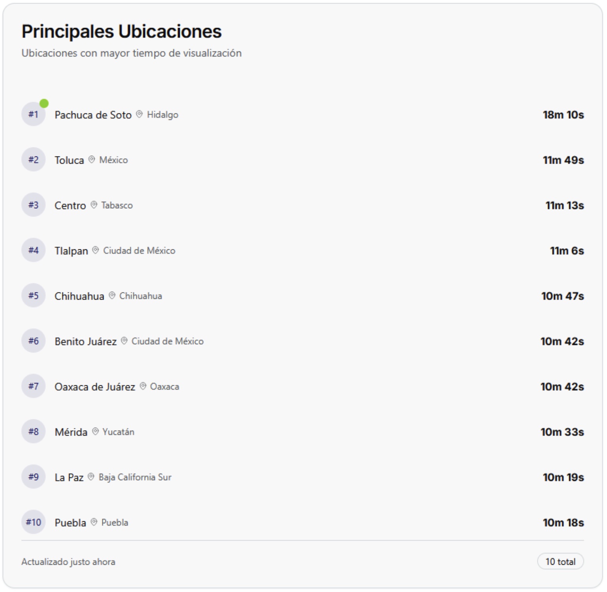Viewport: 607px width, 592px height.
Task: Select the Benito Juárez row
Action: 277,341
